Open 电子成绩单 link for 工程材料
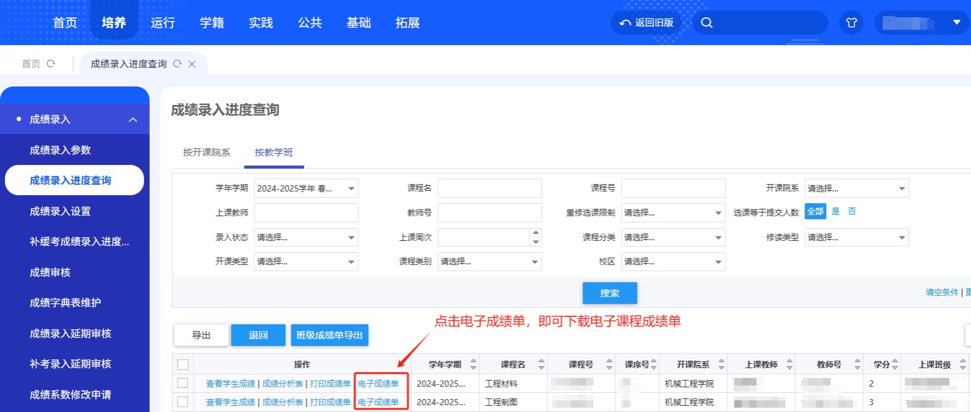 tap(379, 384)
